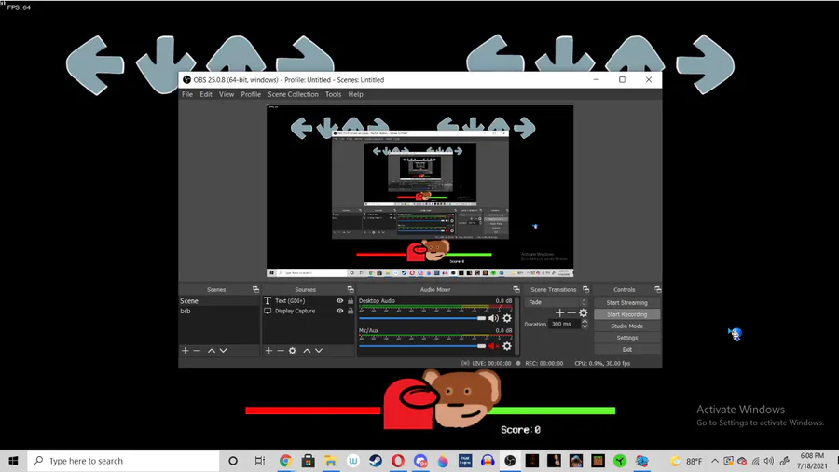
Task: Click the Duration 300 ms field
Action: point(564,325)
